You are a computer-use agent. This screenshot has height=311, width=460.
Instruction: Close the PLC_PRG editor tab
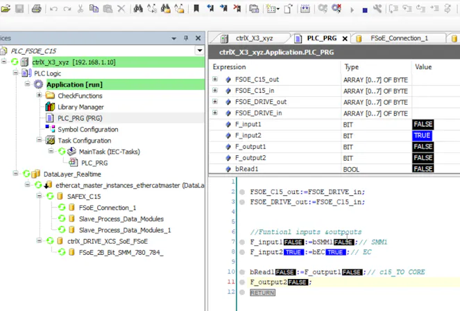345,39
